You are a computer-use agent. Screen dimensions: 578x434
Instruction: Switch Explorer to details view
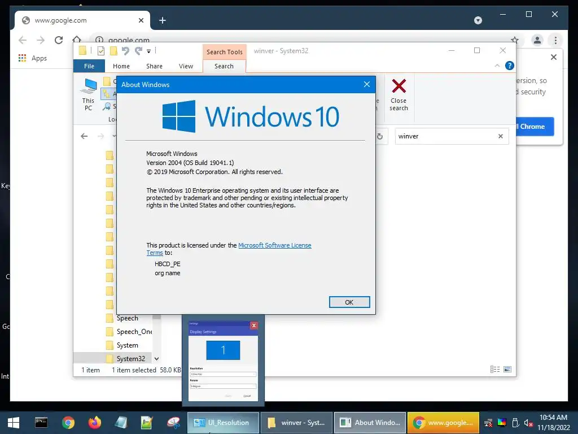[x=495, y=370]
